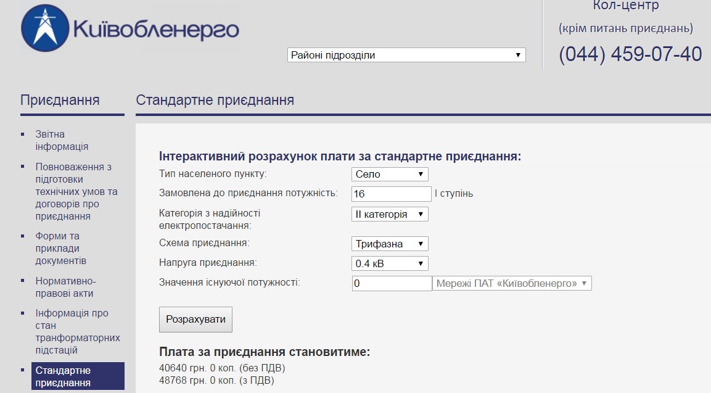Click the Розрахувати button
Image resolution: width=711 pixels, height=393 pixels.
[195, 320]
